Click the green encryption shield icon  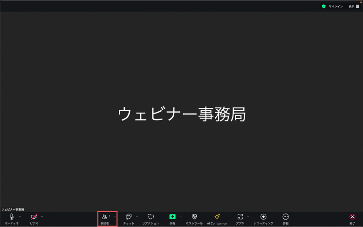coord(323,7)
